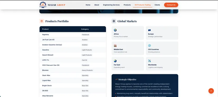Image resolution: width=218 pixels, height=97 pixels.
Task: Click the Europe flag icon
Action: pyautogui.click(x=150, y=30)
